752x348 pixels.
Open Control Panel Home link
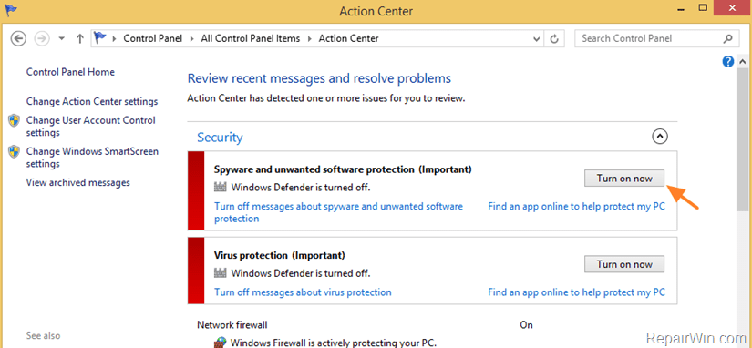click(x=70, y=72)
